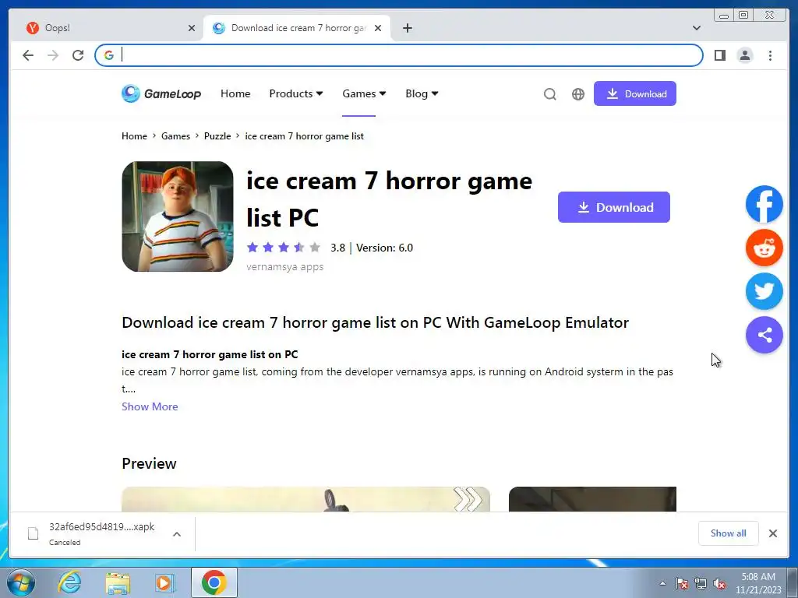This screenshot has height=598, width=798.
Task: Close the downloads bar
Action: tap(772, 533)
